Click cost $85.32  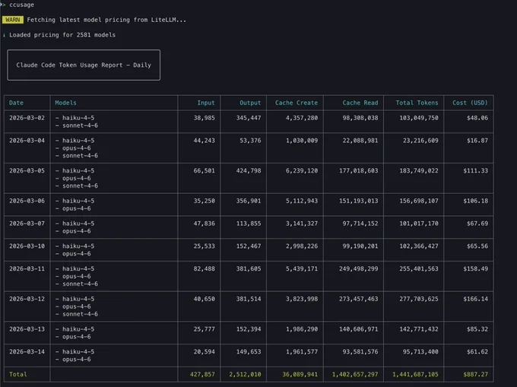click(477, 329)
